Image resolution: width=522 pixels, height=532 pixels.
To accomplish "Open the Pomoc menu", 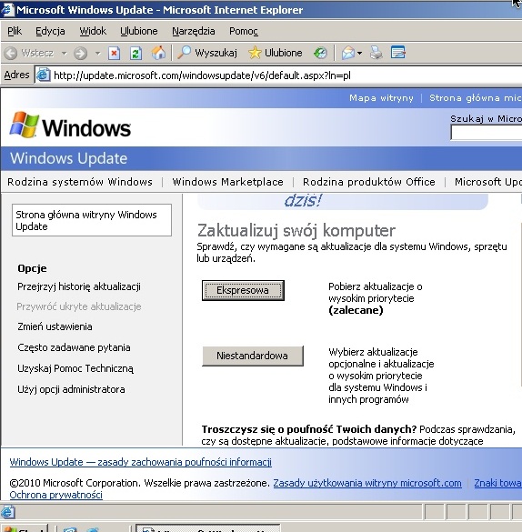I will pos(244,31).
